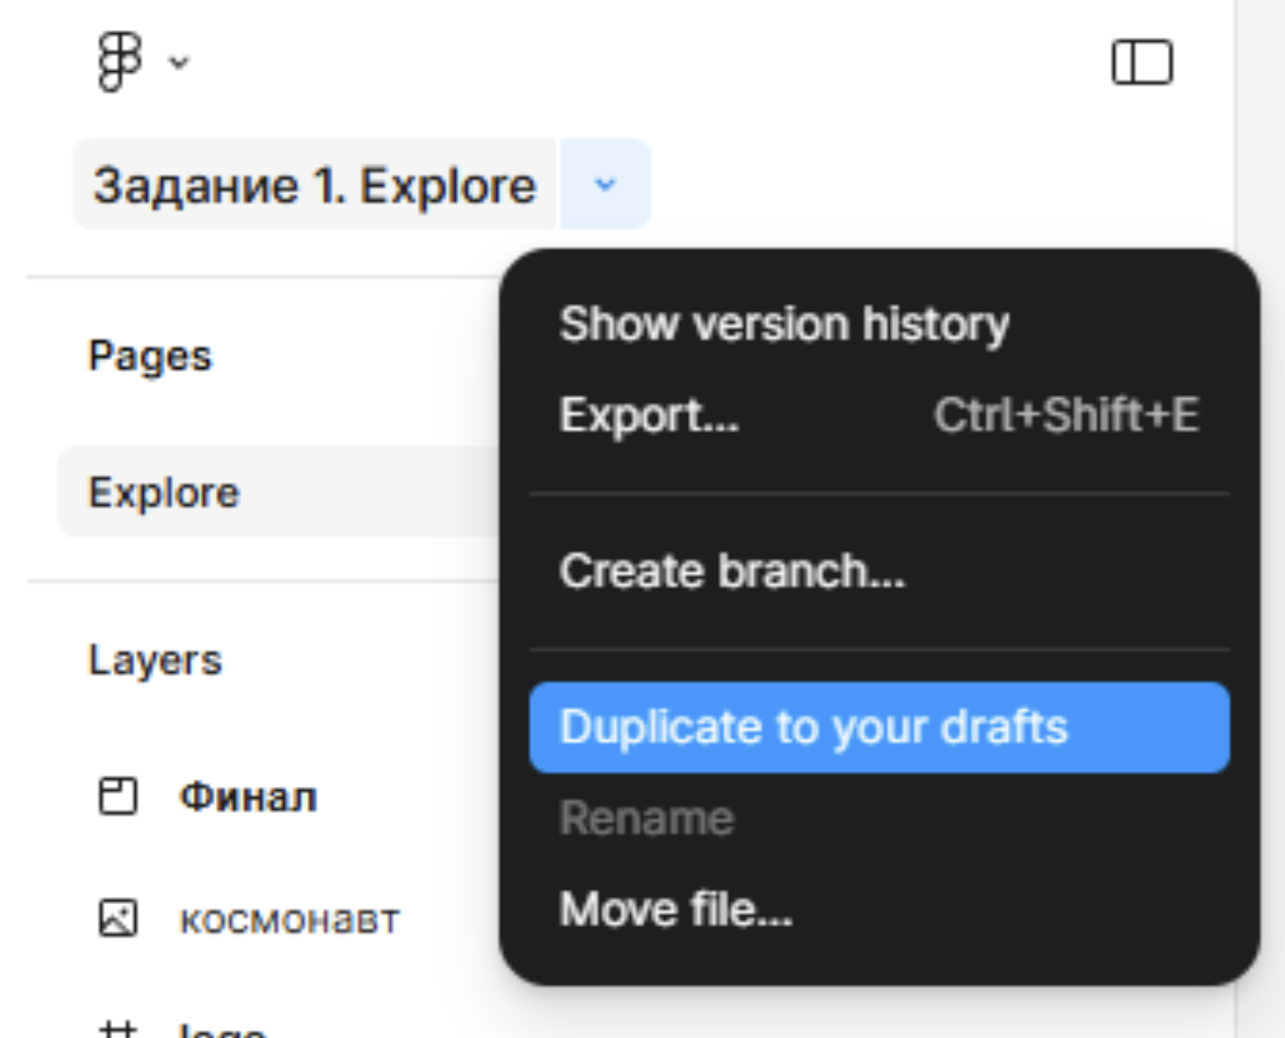Click the Pages section header
The height and width of the screenshot is (1038, 1285).
tap(150, 357)
